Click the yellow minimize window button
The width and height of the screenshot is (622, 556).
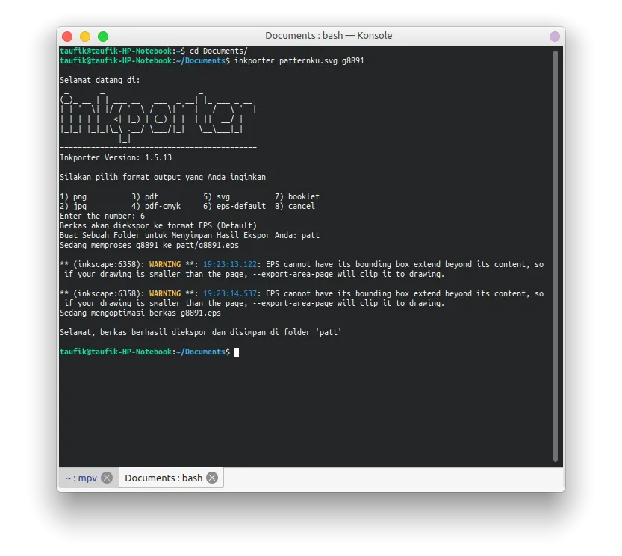click(x=85, y=37)
